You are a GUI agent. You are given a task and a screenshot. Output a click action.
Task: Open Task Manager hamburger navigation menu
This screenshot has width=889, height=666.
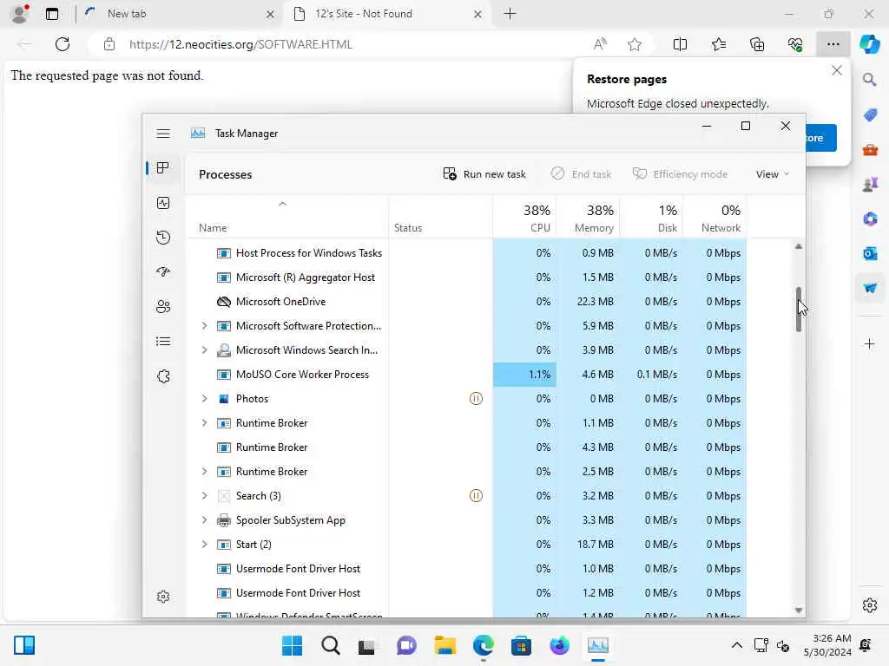click(163, 133)
